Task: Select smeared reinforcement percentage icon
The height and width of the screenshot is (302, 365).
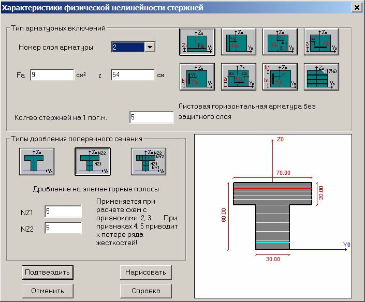Action: click(322, 77)
